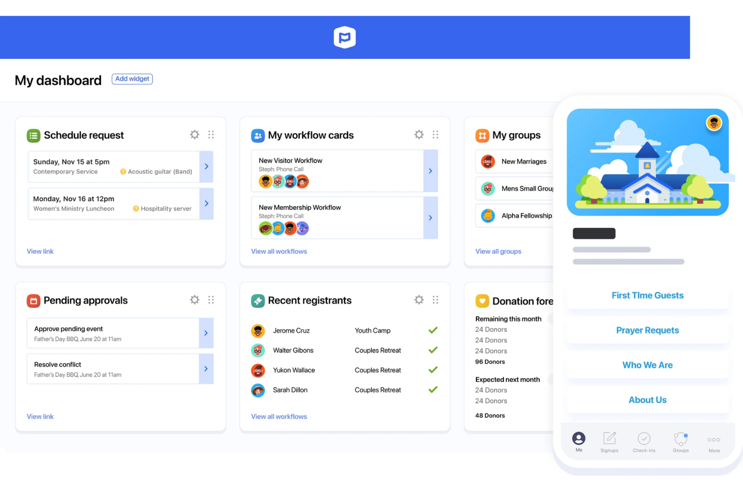The image size is (743, 495).
Task: Open the About Us section
Action: (x=647, y=399)
